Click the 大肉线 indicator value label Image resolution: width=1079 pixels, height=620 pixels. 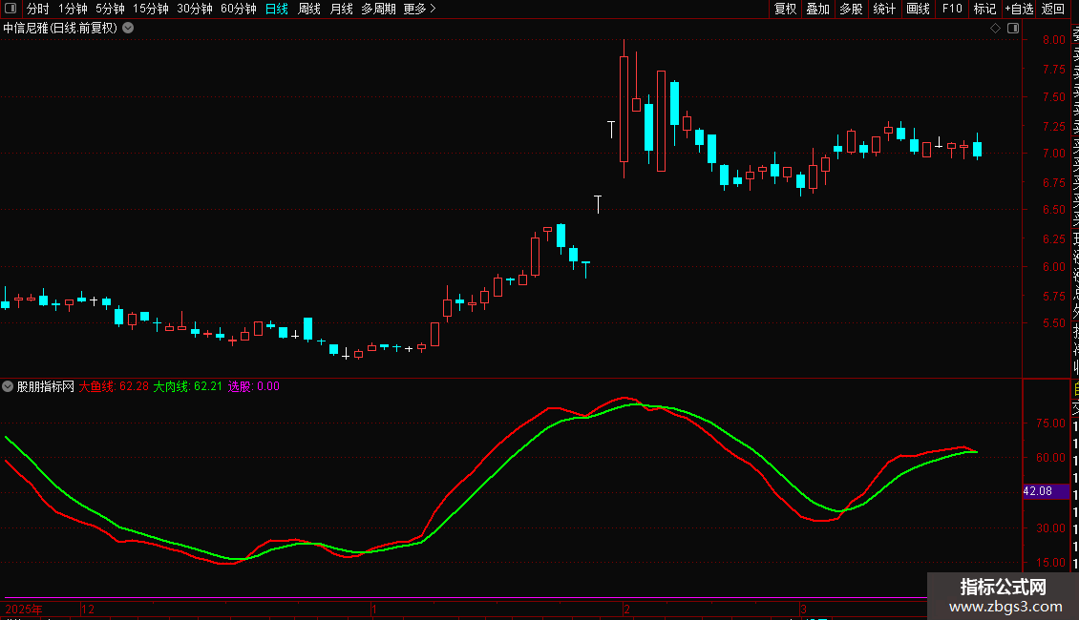187,386
